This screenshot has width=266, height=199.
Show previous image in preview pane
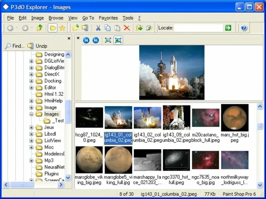click(x=86, y=40)
